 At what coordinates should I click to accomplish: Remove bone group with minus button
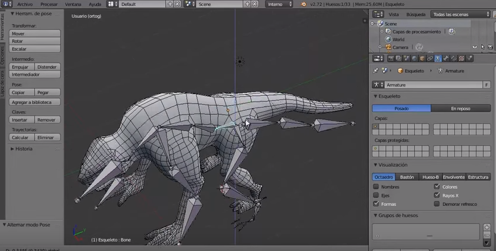coord(487,235)
